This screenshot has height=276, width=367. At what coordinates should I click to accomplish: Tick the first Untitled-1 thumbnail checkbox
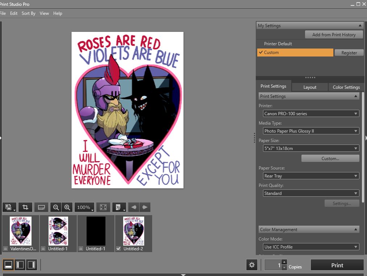tap(43, 248)
